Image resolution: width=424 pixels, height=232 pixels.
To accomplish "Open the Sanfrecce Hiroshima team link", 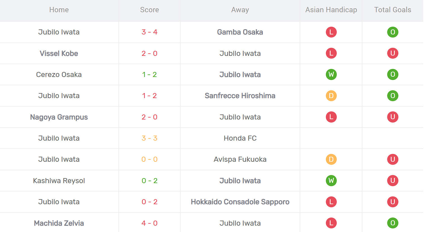I will pyautogui.click(x=240, y=96).
